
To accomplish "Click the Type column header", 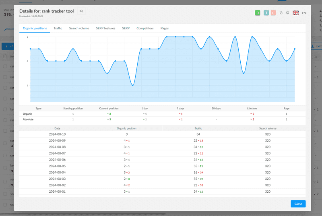I will (x=38, y=108).
